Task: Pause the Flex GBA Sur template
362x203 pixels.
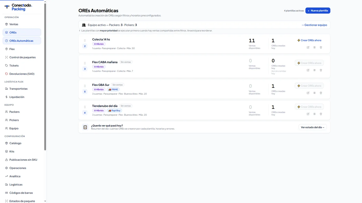Action: click(314, 93)
